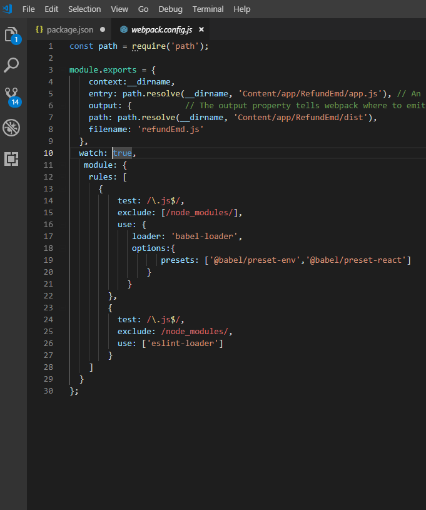The image size is (426, 510).
Task: Click line number 10 in the gutter
Action: pos(48,153)
